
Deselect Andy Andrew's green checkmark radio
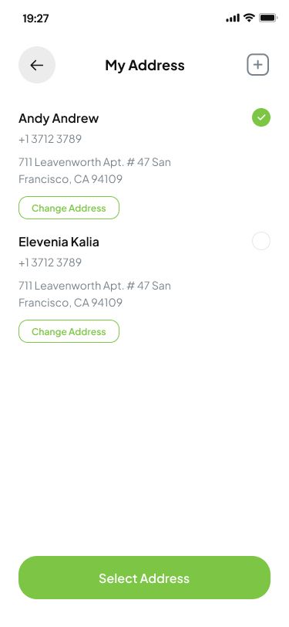click(261, 117)
